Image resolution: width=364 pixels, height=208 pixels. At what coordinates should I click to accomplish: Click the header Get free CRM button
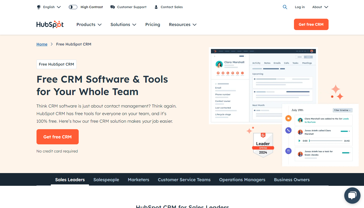pos(311,24)
